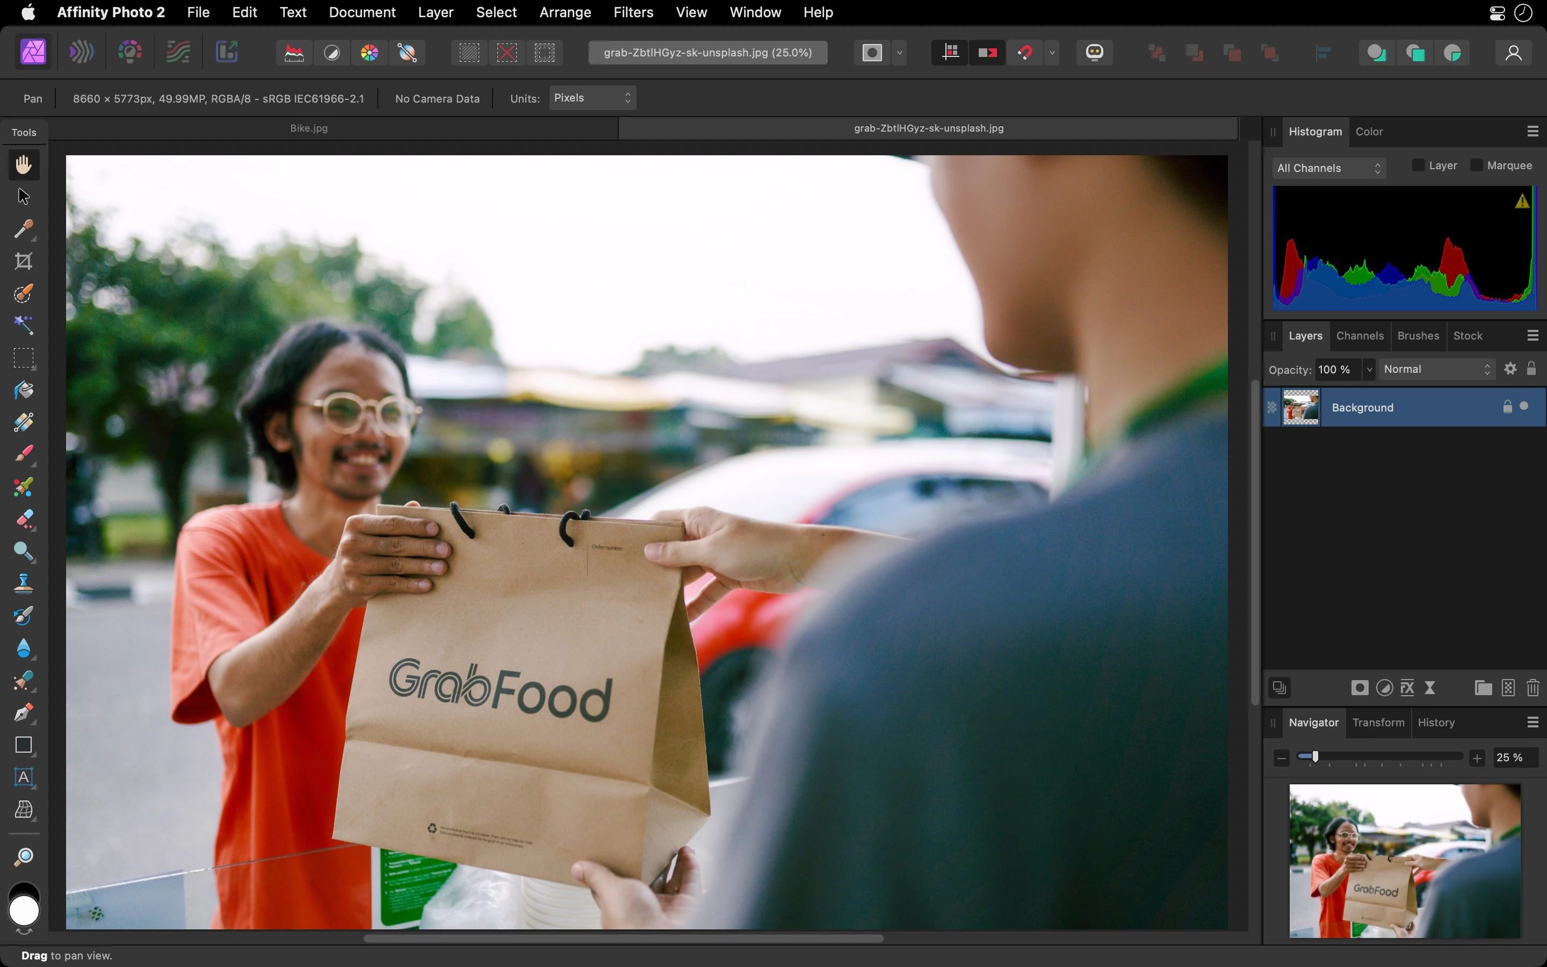
Task: Click the Navigator preview thumbnail
Action: click(1404, 860)
